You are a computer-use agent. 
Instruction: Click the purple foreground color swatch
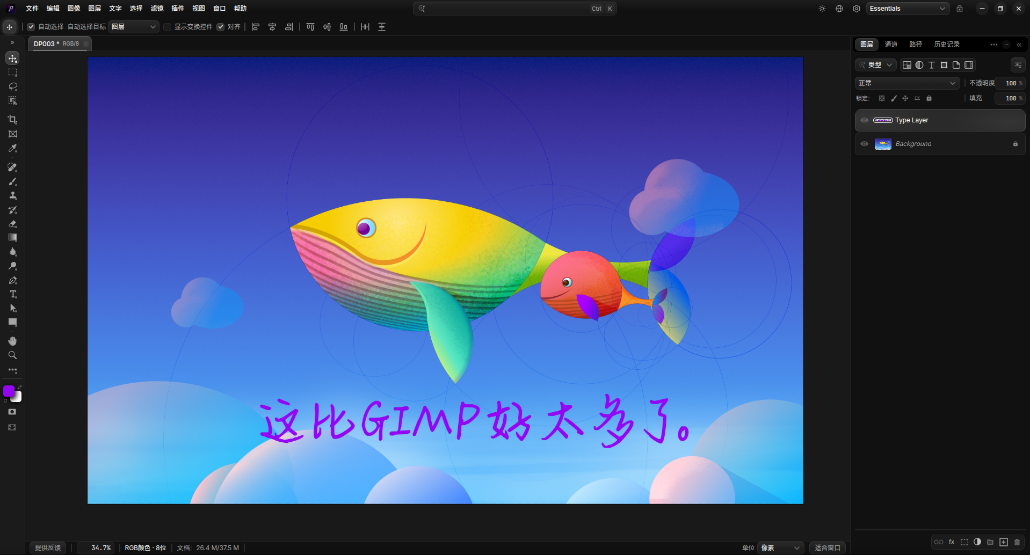tap(9, 391)
